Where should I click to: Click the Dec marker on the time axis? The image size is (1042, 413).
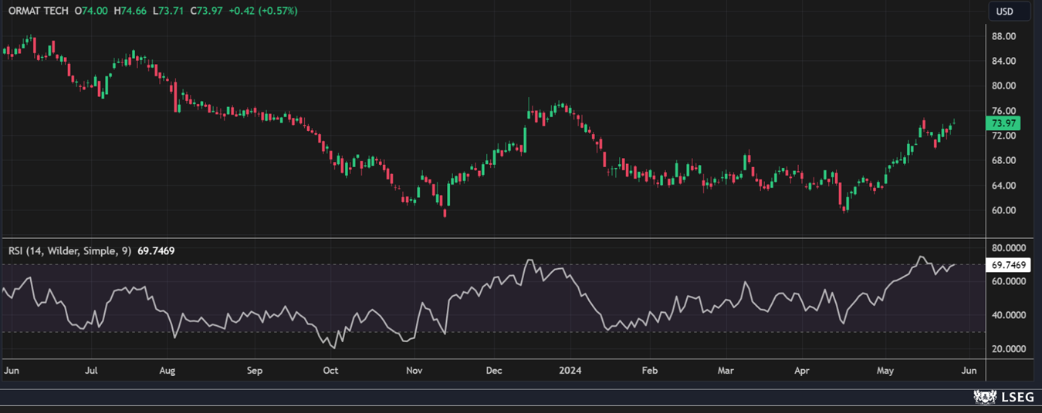pos(494,371)
